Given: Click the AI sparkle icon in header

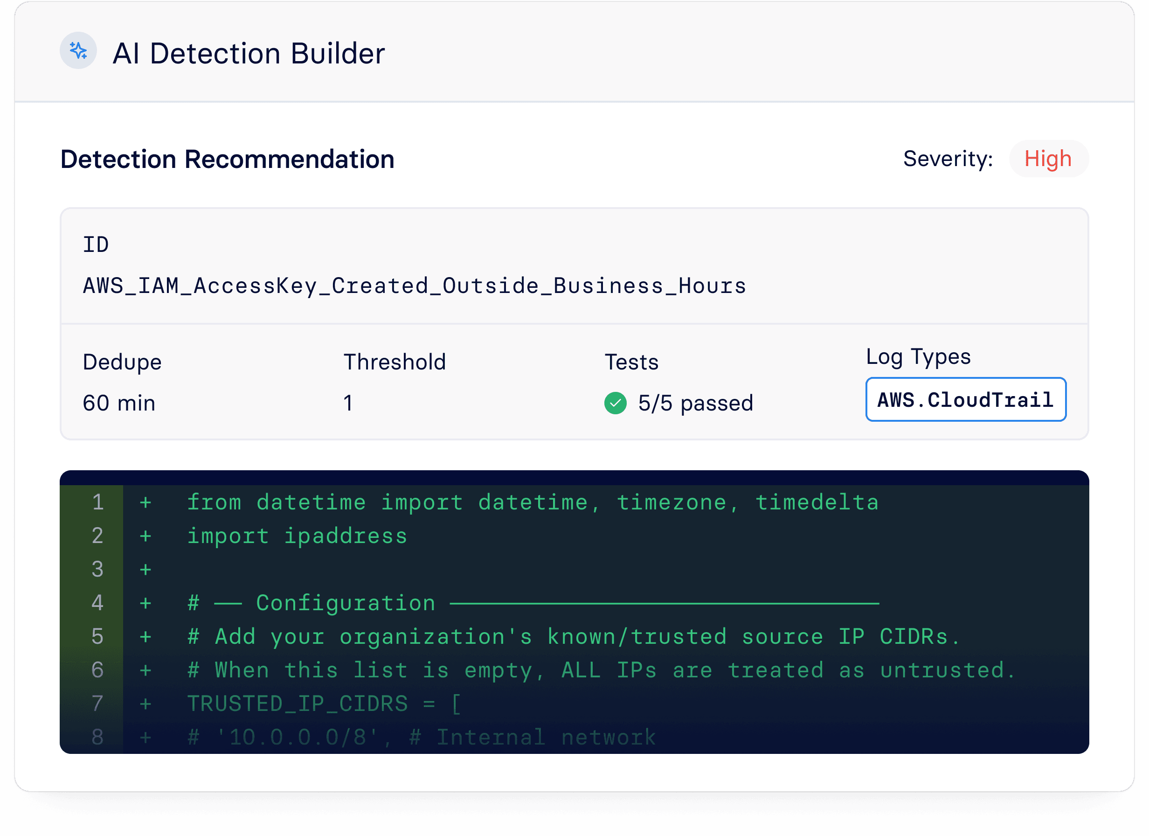Looking at the screenshot, I should 78,51.
